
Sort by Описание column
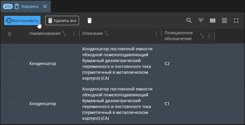point(106,33)
